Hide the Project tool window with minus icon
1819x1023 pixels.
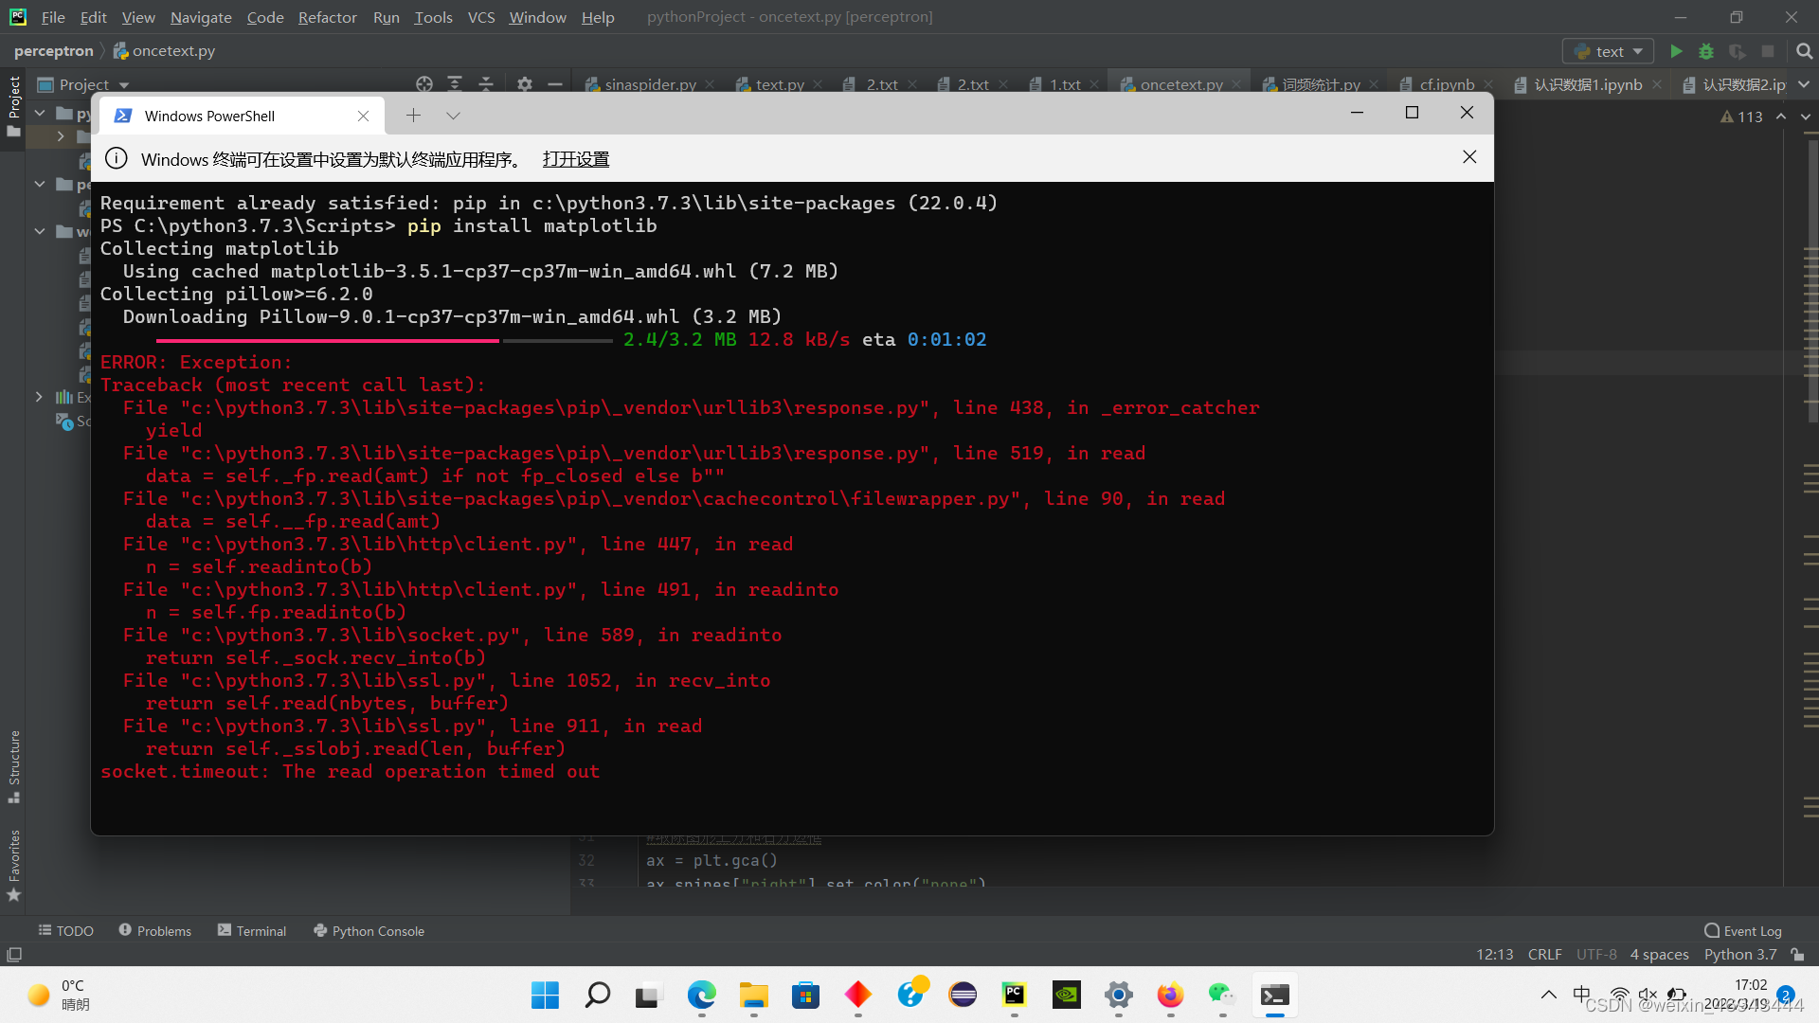(556, 84)
